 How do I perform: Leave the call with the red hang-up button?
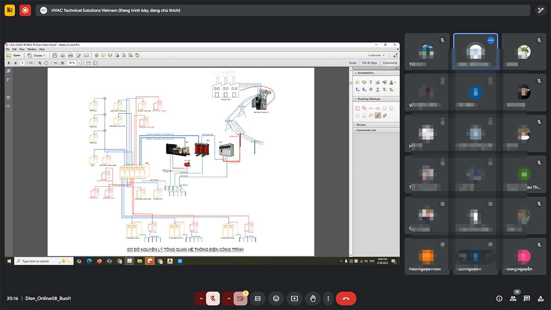[346, 299]
